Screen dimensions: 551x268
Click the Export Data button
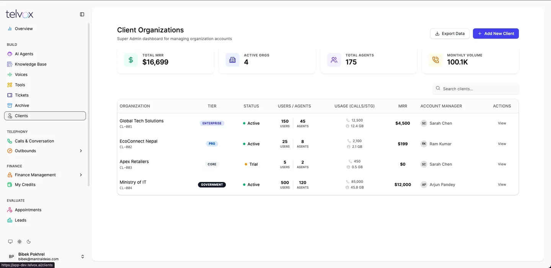point(450,34)
